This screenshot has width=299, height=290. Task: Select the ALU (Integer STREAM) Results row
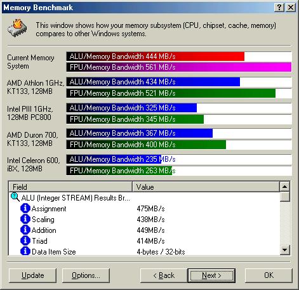click(144, 198)
